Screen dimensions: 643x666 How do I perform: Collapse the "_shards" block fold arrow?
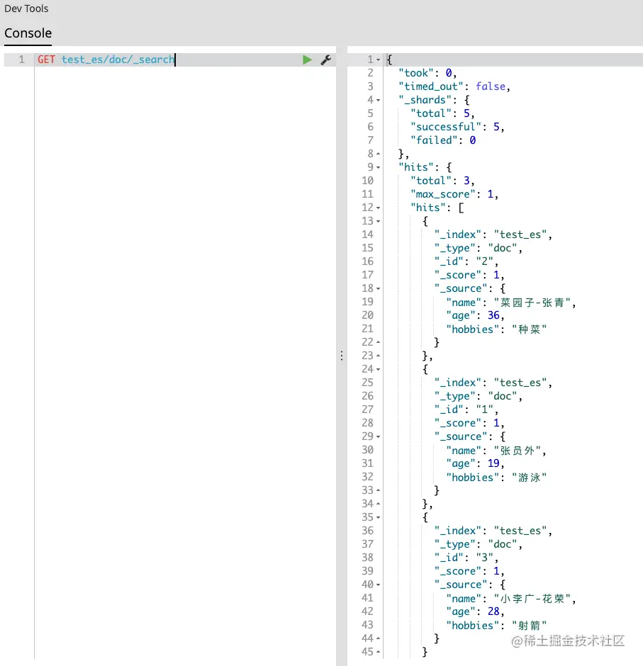coord(379,100)
